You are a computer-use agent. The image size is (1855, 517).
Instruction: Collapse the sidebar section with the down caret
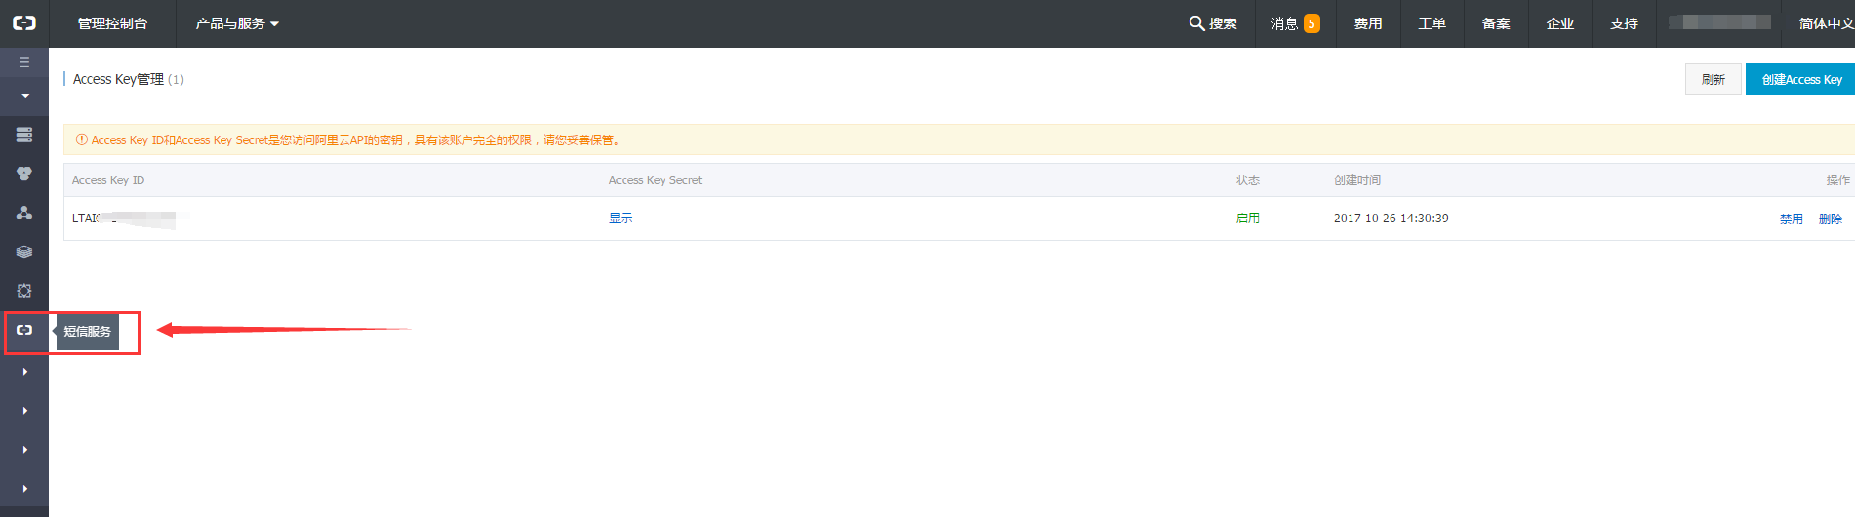[x=24, y=96]
